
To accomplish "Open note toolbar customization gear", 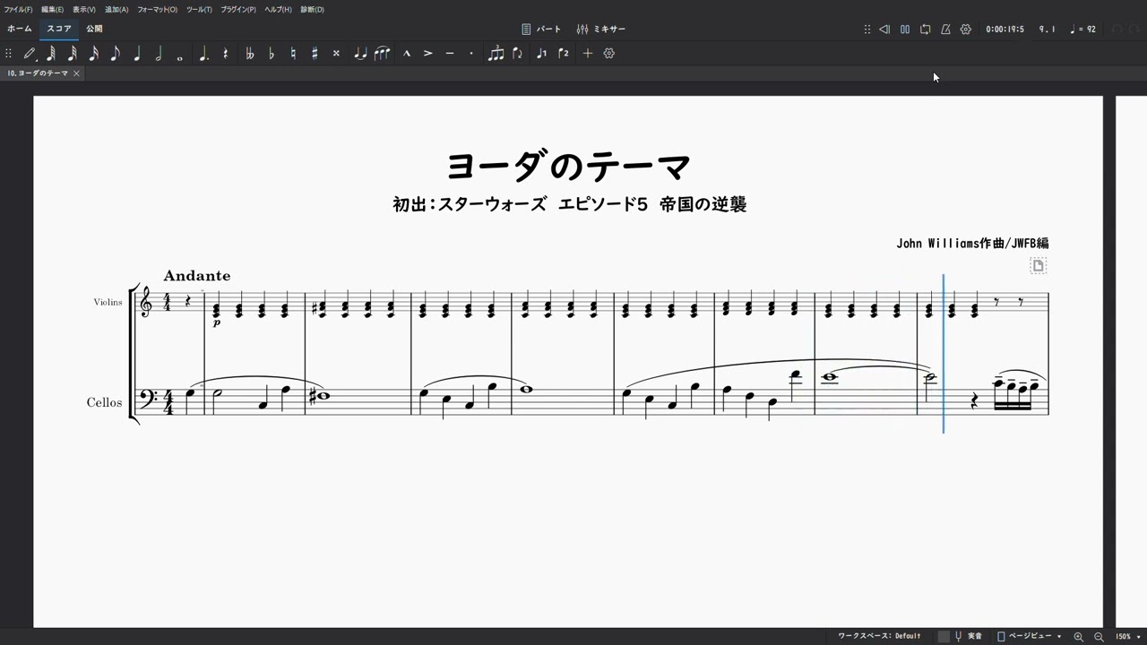I will tap(609, 54).
